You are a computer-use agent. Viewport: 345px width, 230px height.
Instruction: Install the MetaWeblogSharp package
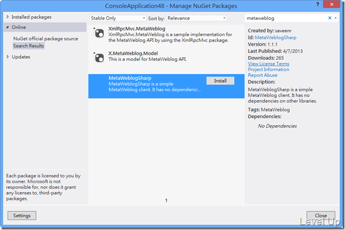pyautogui.click(x=220, y=81)
